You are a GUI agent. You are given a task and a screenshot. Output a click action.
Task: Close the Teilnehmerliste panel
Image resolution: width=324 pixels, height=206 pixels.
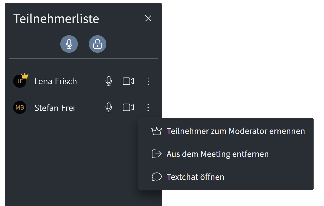point(148,18)
